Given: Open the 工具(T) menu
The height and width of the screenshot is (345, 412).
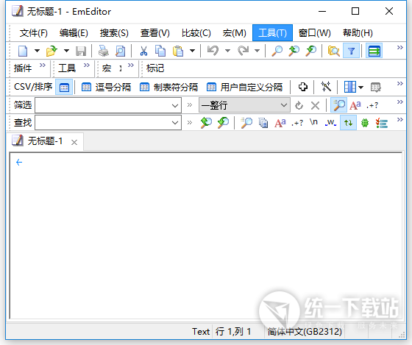Looking at the screenshot, I should coord(272,33).
